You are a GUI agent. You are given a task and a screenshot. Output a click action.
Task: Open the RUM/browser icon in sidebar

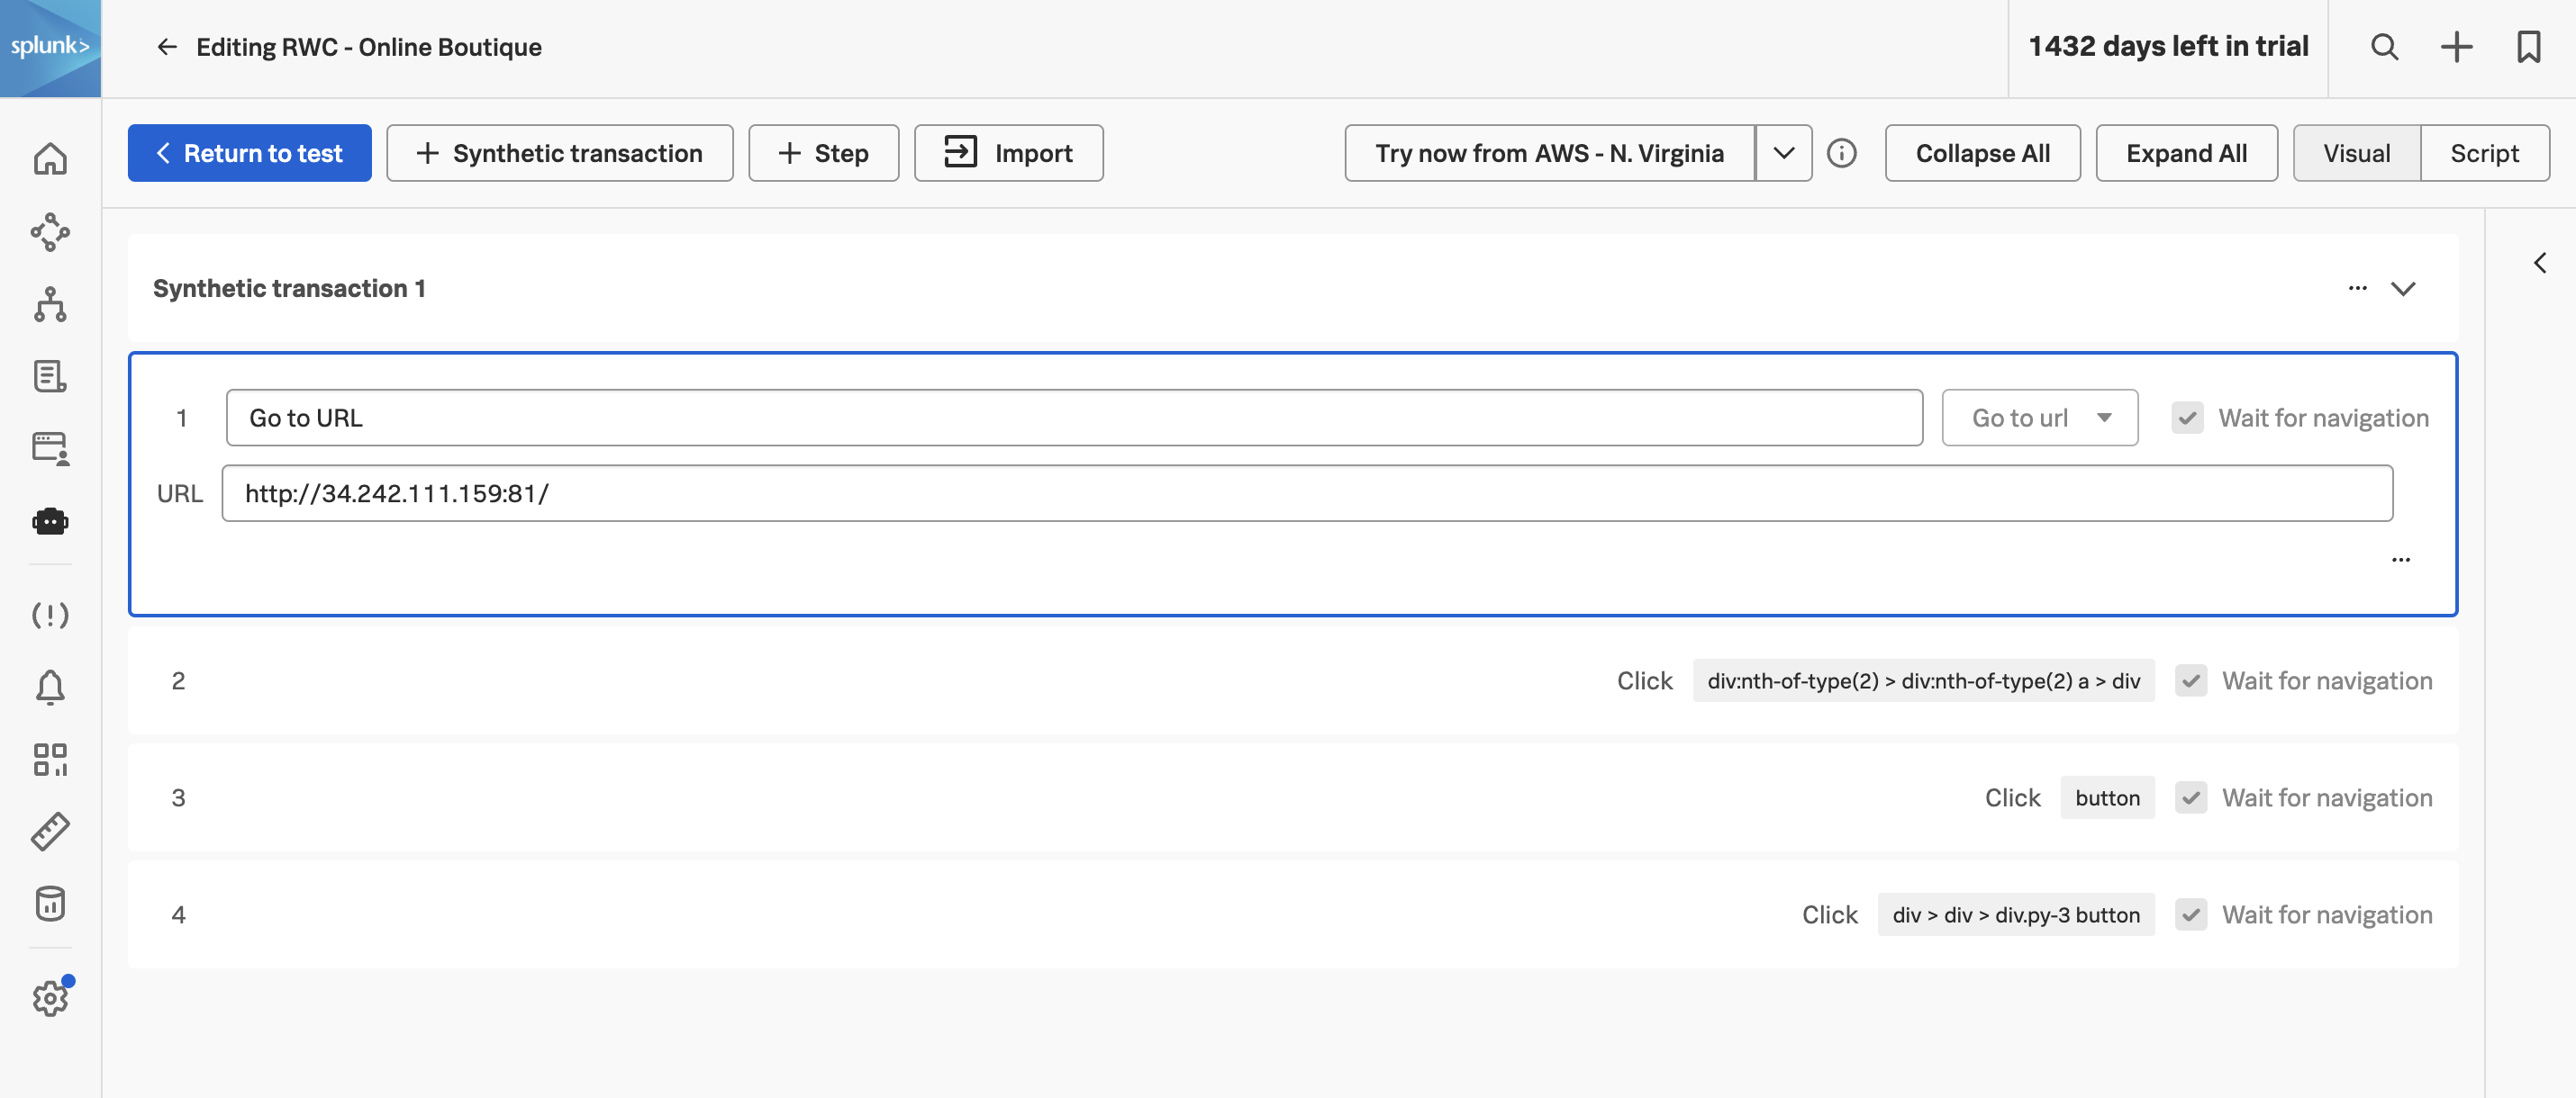point(50,446)
